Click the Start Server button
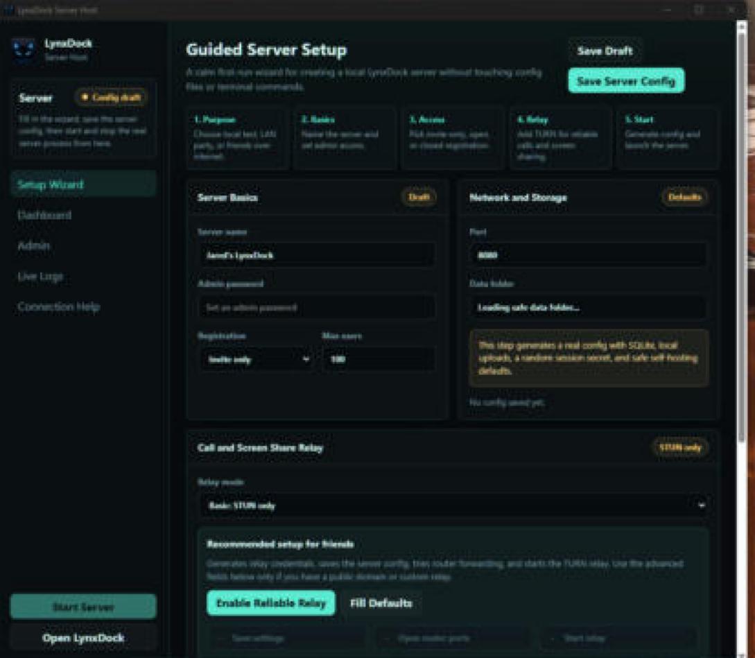Image resolution: width=755 pixels, height=658 pixels. [83, 607]
